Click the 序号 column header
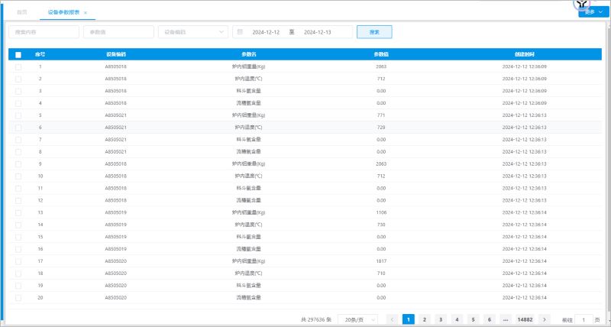 point(40,54)
